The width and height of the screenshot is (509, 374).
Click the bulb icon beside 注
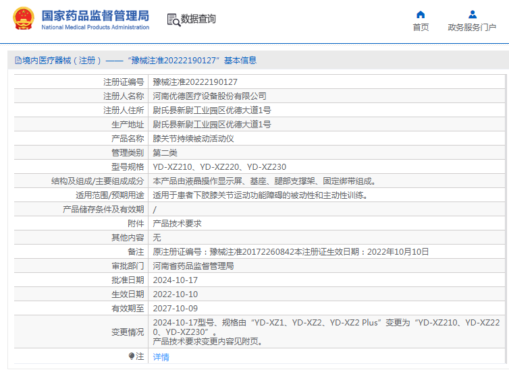tap(132, 356)
